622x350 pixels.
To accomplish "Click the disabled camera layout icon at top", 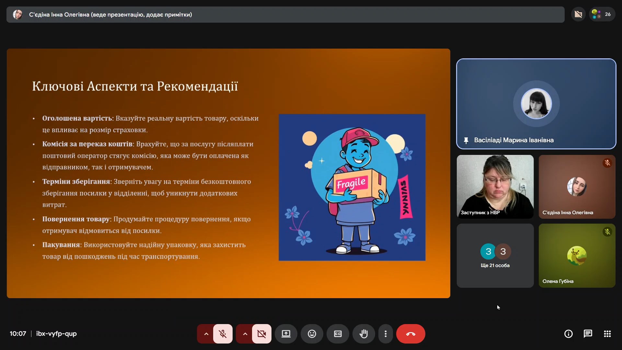I will coord(578,14).
